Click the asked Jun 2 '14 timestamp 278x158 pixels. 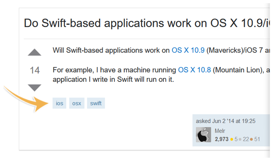point(225,121)
